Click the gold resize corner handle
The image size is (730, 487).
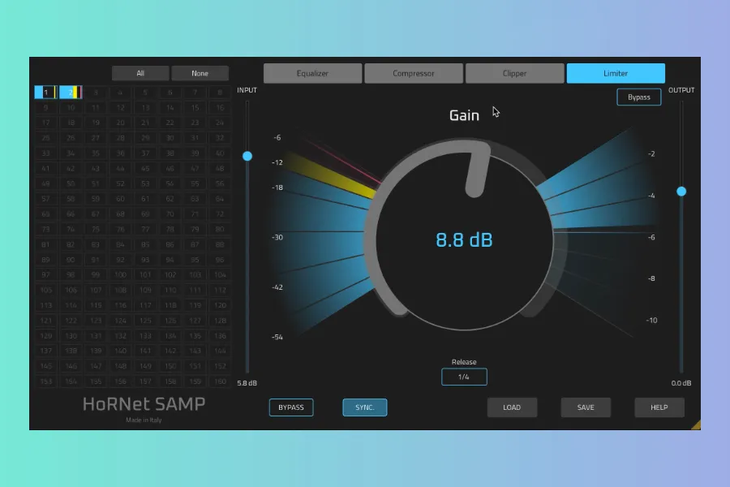[696, 425]
